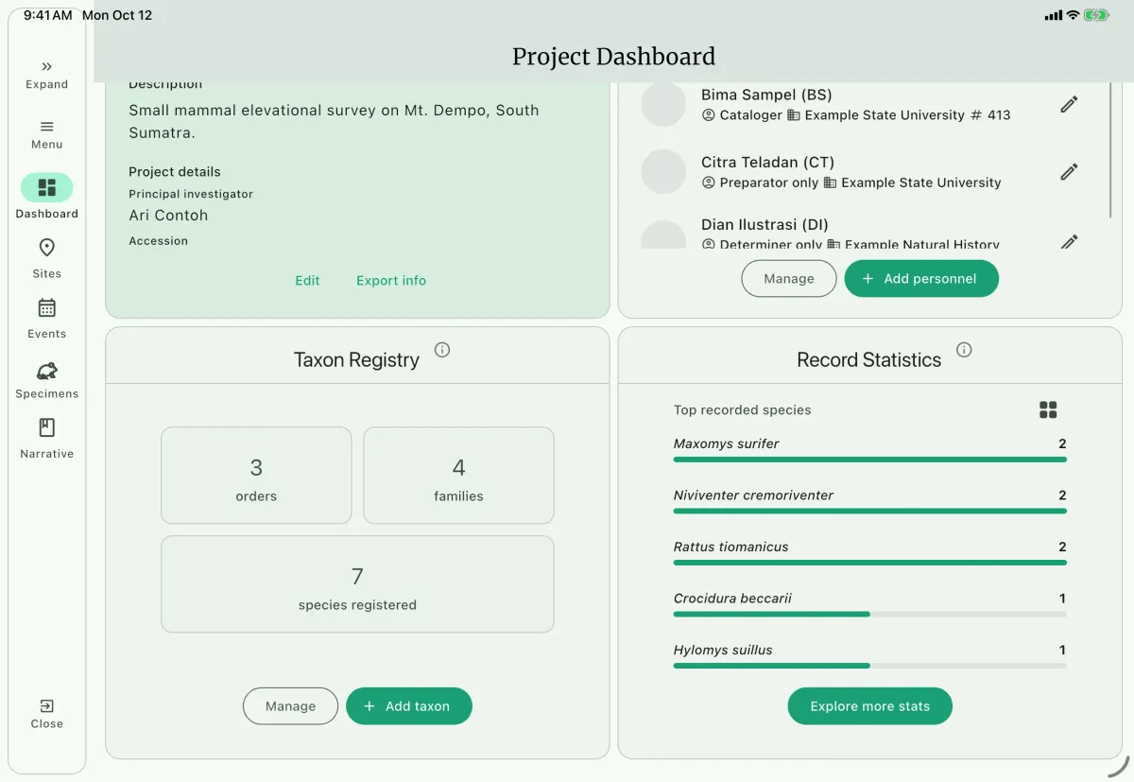1134x782 pixels.
Task: Go to Dashboard in the sidebar
Action: 47,197
